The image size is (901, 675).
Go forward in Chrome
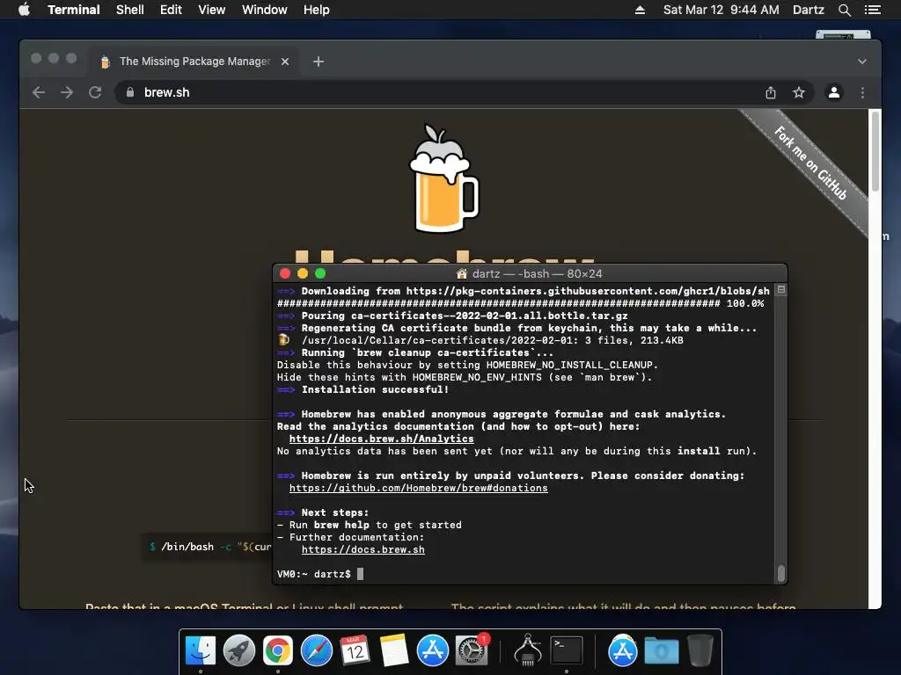point(67,92)
